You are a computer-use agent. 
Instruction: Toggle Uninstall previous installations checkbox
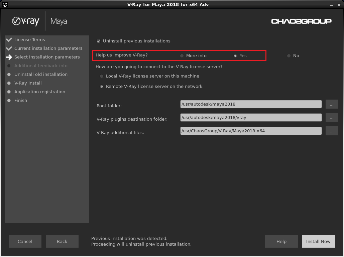pyautogui.click(x=99, y=41)
